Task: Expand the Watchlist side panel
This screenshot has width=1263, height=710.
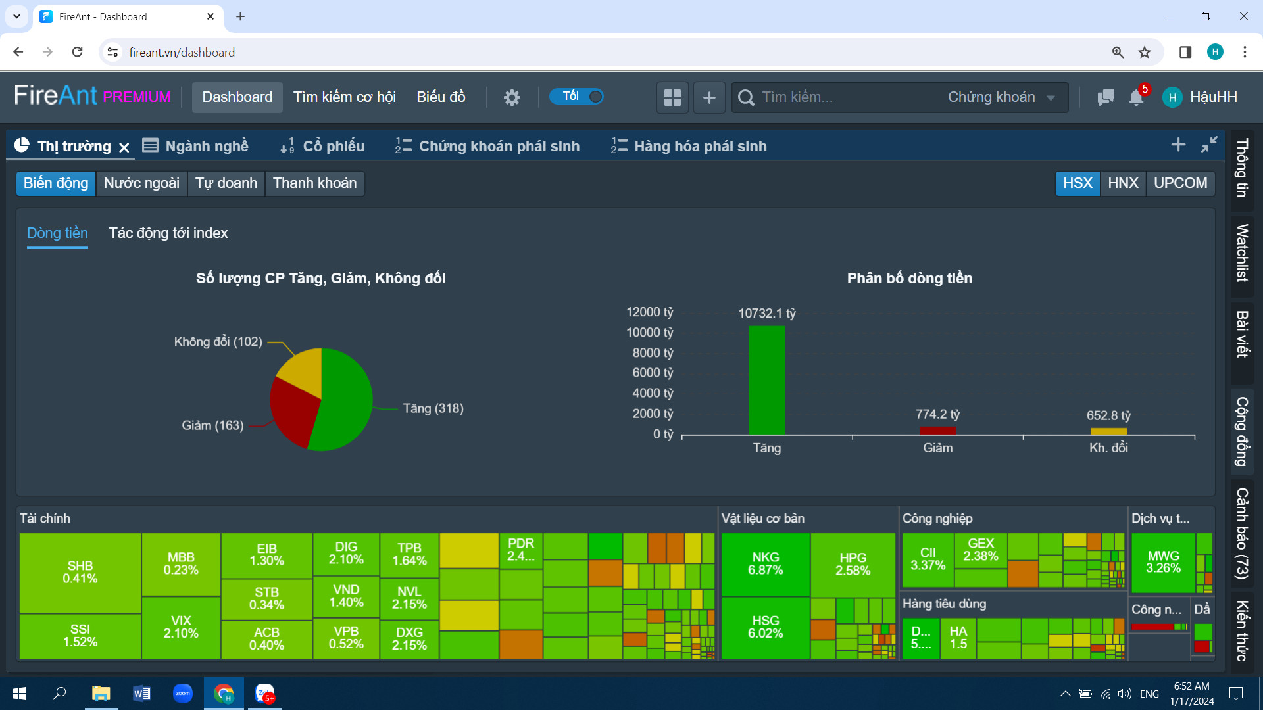Action: pyautogui.click(x=1242, y=253)
